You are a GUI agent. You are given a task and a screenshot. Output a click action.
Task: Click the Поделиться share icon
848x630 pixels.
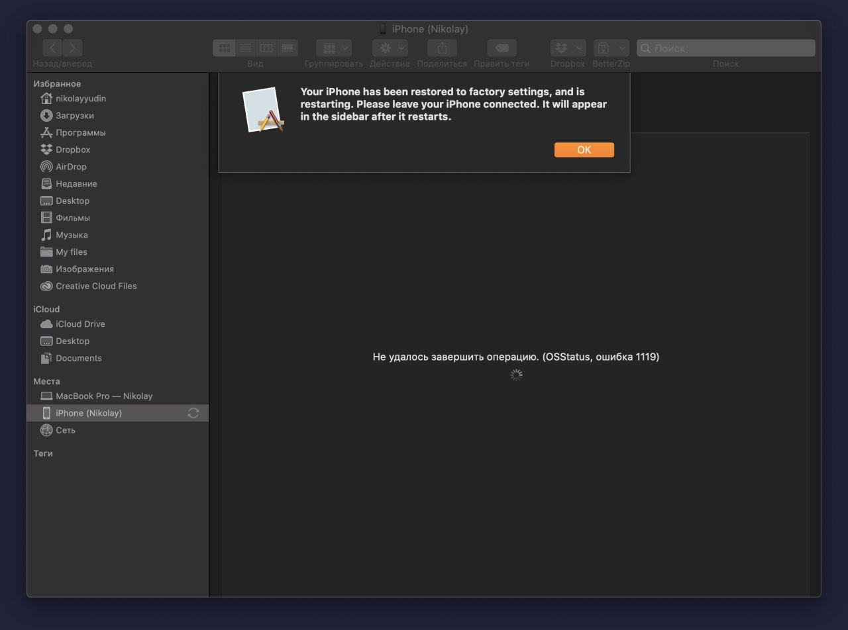[442, 48]
